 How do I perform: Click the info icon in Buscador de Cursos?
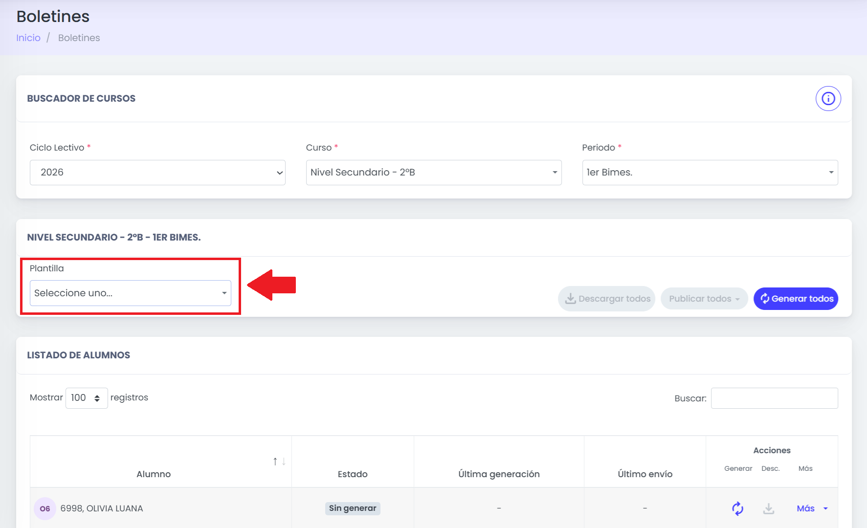(x=828, y=99)
